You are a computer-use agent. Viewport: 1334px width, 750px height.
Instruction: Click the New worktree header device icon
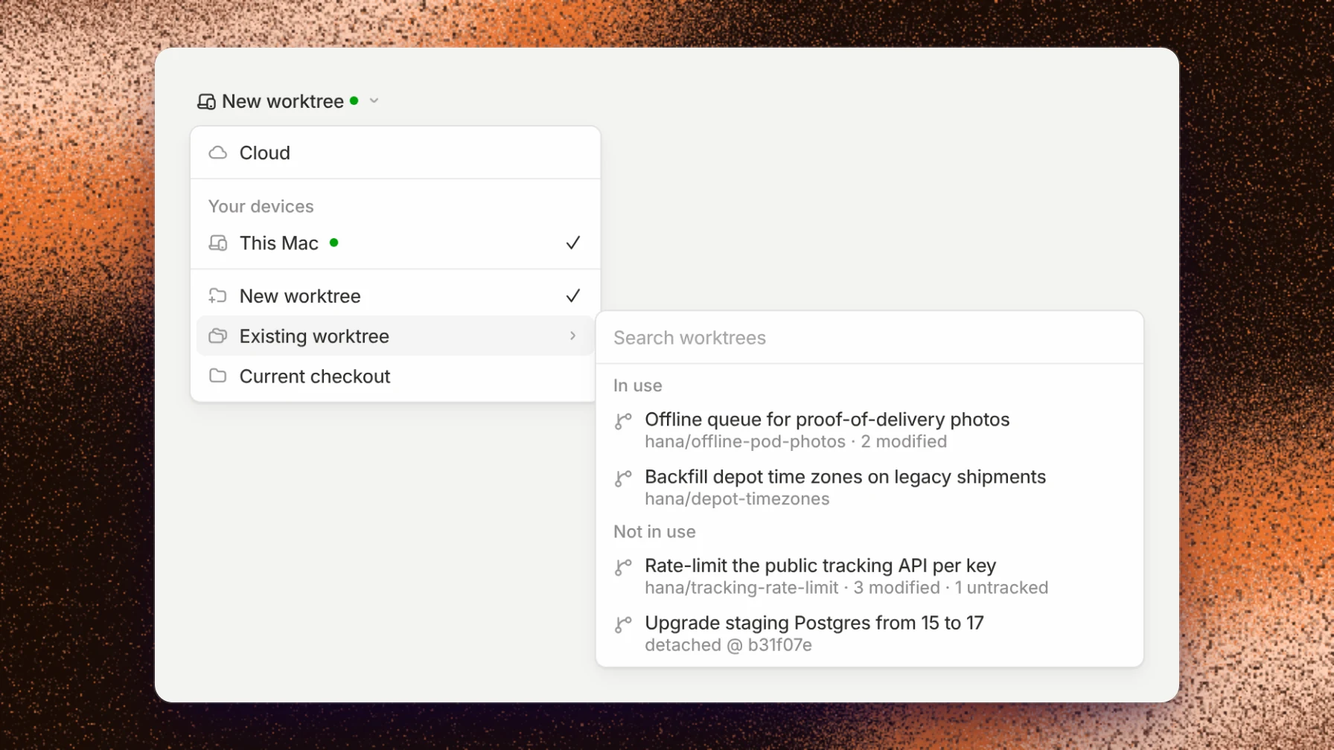click(206, 101)
